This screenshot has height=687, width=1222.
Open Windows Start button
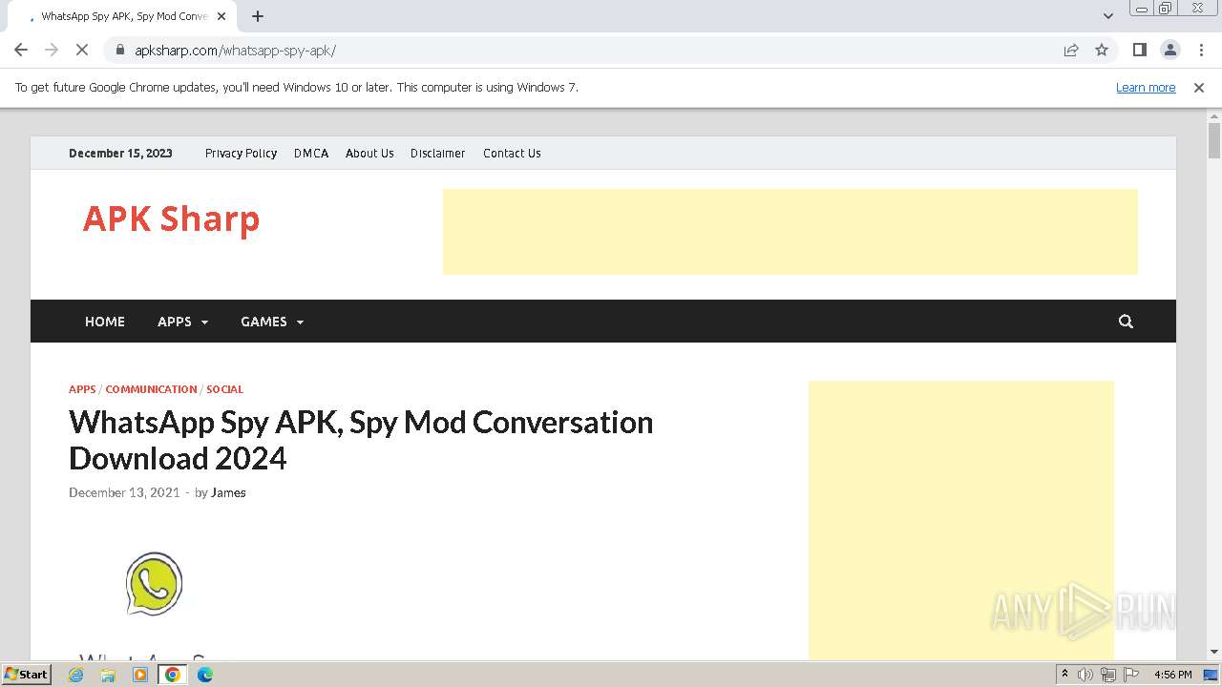click(27, 674)
